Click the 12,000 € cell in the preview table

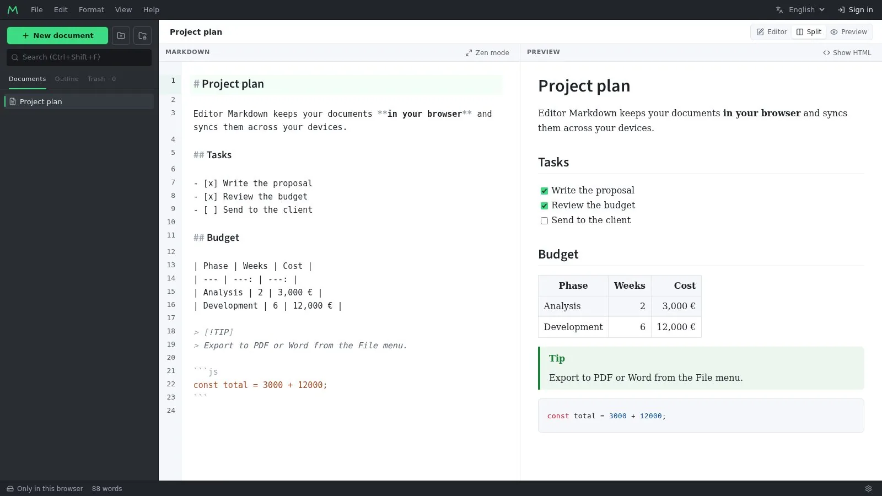(676, 327)
